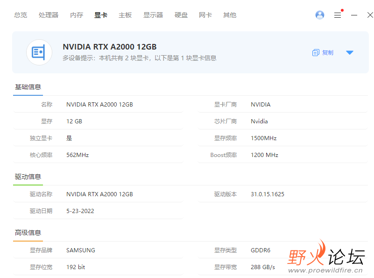Switch to the 主板 tab
Image resolution: width=374 pixels, height=278 pixels.
pos(125,15)
